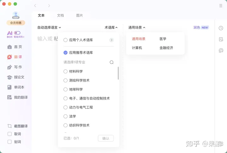Open 智能润色 link arrow under AI toggle

coord(19,37)
